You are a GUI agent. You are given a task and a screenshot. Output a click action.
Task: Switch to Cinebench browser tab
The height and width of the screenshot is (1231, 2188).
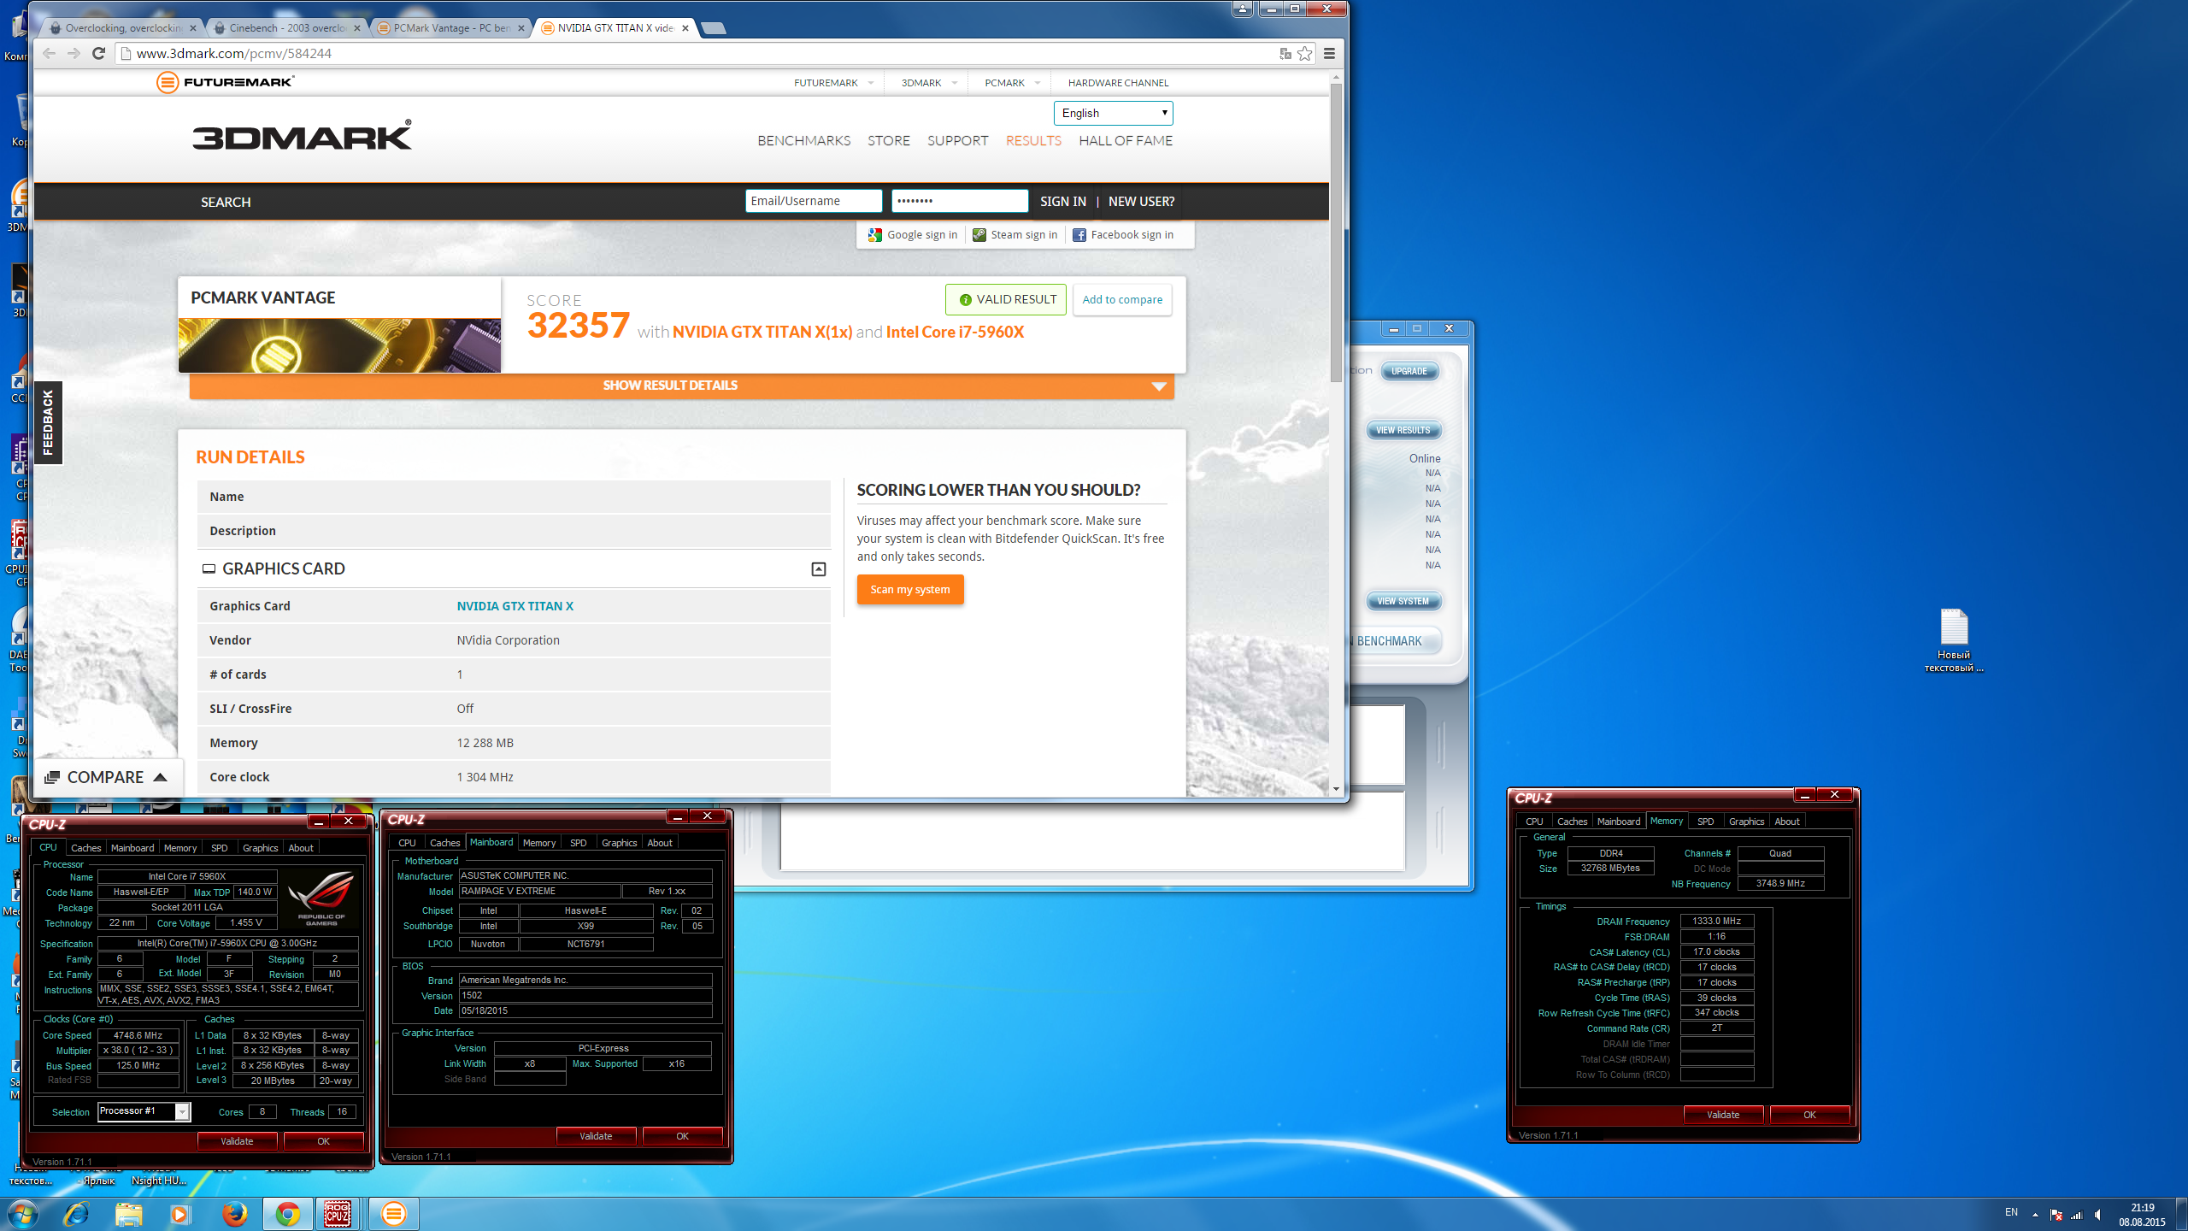point(287,28)
